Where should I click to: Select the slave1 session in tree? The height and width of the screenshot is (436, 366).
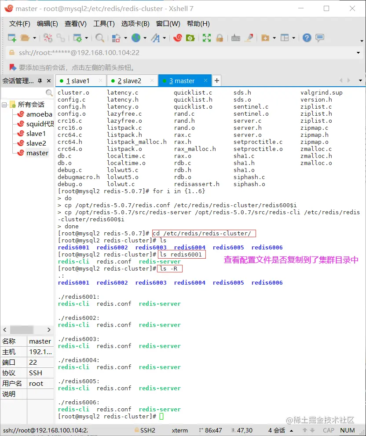pyautogui.click(x=36, y=134)
